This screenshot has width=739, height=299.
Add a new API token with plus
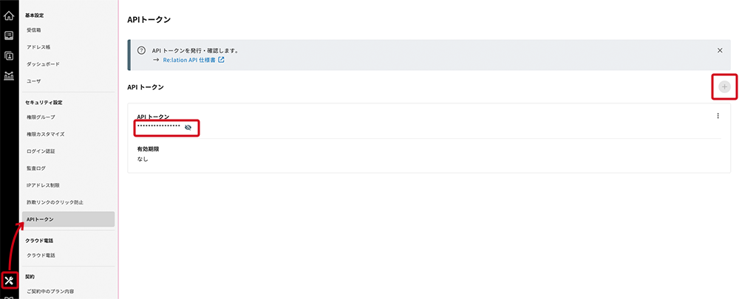coord(724,86)
